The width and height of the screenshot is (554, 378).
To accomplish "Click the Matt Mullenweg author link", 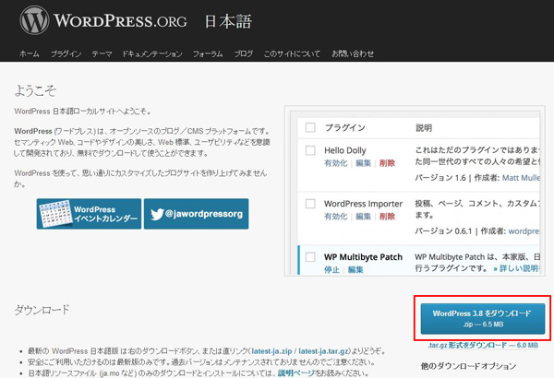I will click(x=521, y=178).
